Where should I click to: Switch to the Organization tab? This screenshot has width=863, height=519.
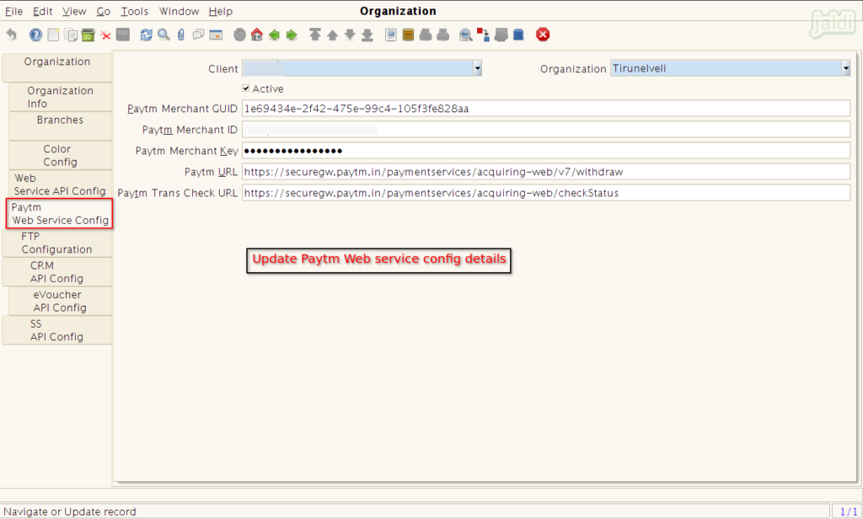point(57,67)
